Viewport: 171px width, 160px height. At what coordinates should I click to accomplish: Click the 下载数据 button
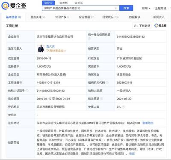(142, 26)
